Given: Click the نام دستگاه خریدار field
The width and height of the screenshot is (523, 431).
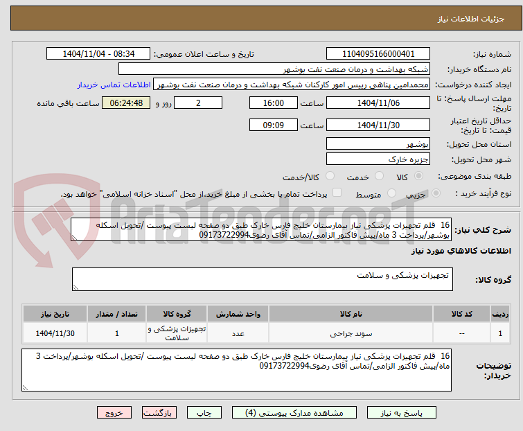Looking at the screenshot, I should [274, 69].
